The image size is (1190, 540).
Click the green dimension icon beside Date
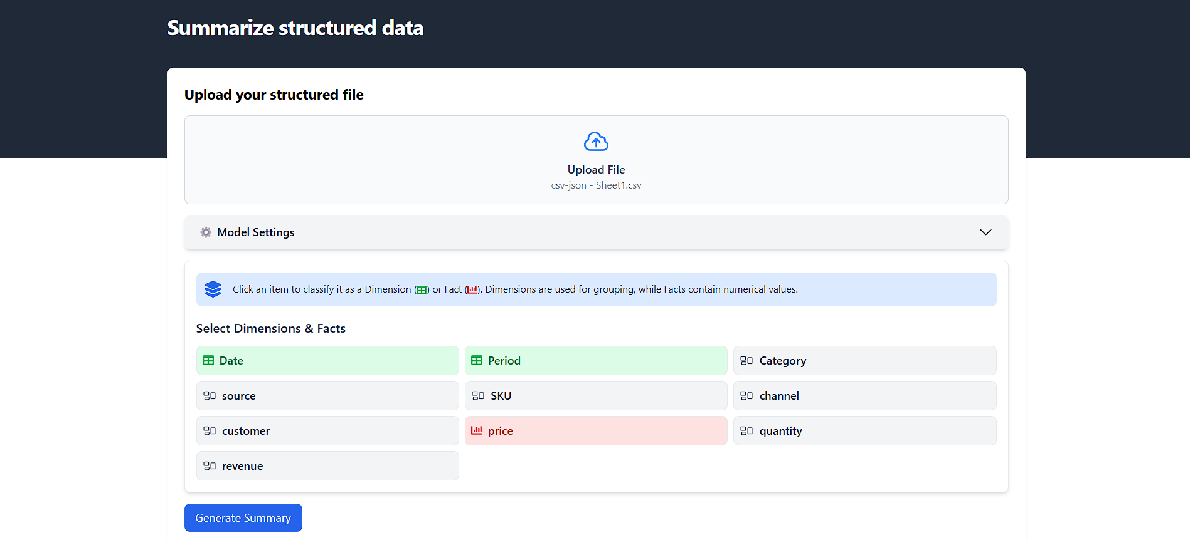[x=208, y=361]
